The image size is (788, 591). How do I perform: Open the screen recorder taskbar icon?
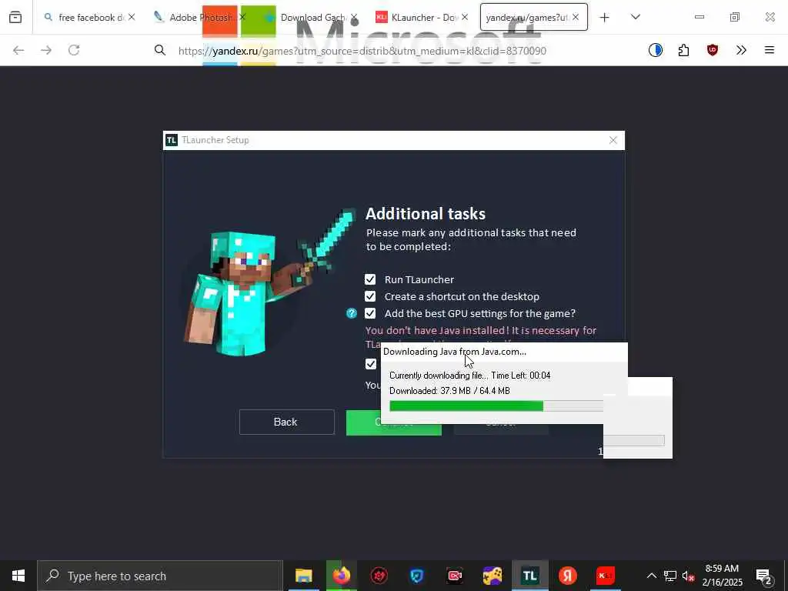[454, 576]
